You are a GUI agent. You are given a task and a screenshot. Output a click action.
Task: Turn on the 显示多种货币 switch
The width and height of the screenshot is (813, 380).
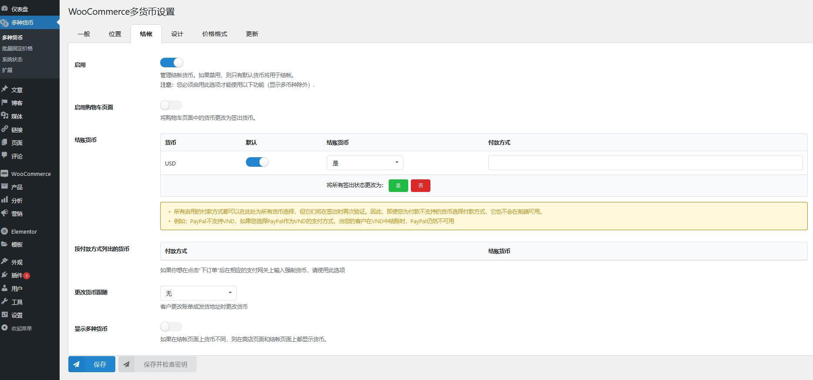(x=171, y=327)
